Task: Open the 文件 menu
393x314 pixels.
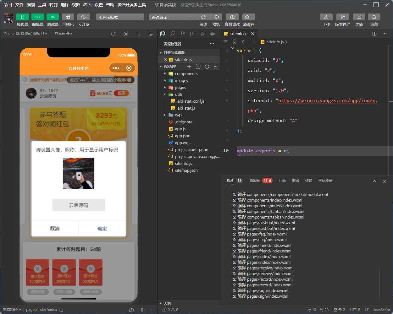Action: 19,5
